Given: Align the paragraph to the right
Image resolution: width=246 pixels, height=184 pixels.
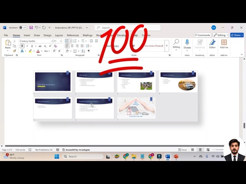Looking at the screenshot, I should pos(77,46).
